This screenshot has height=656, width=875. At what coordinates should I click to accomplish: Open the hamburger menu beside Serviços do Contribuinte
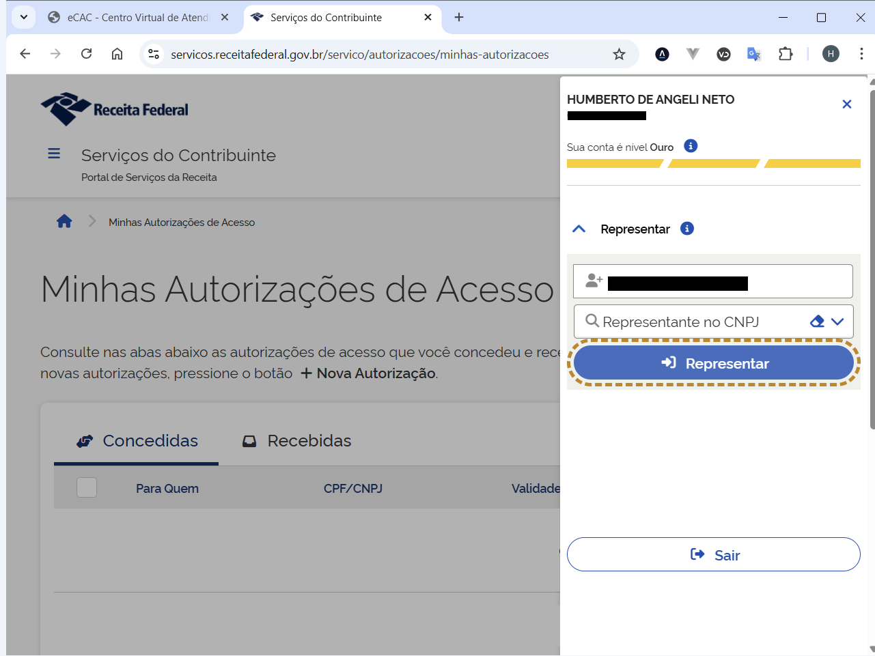[x=54, y=154]
